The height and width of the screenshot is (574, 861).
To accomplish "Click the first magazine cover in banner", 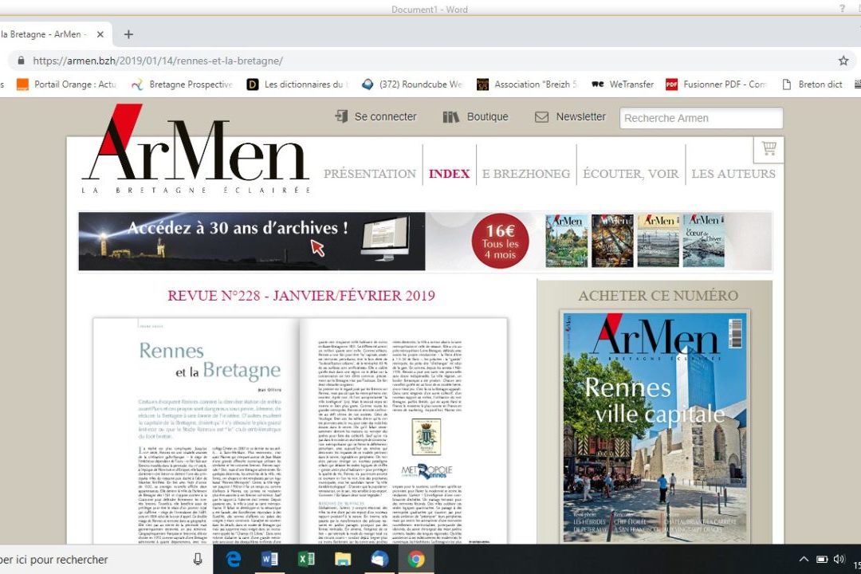I will [x=567, y=241].
